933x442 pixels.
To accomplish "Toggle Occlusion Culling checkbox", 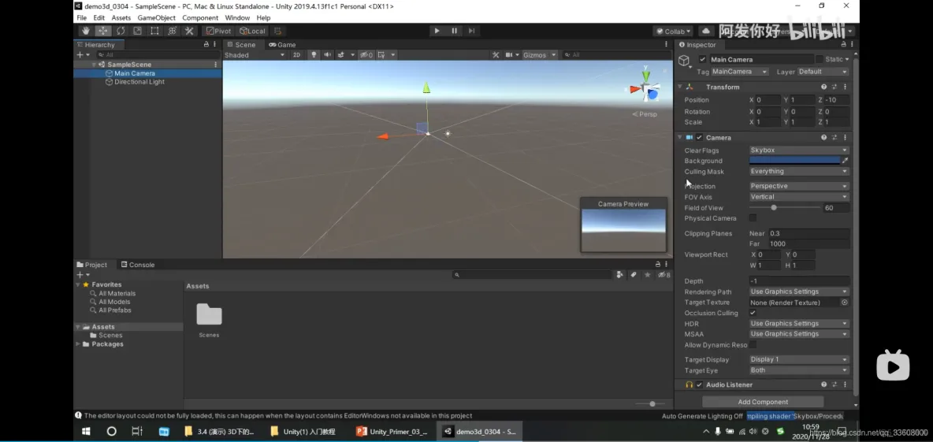I will coord(753,313).
